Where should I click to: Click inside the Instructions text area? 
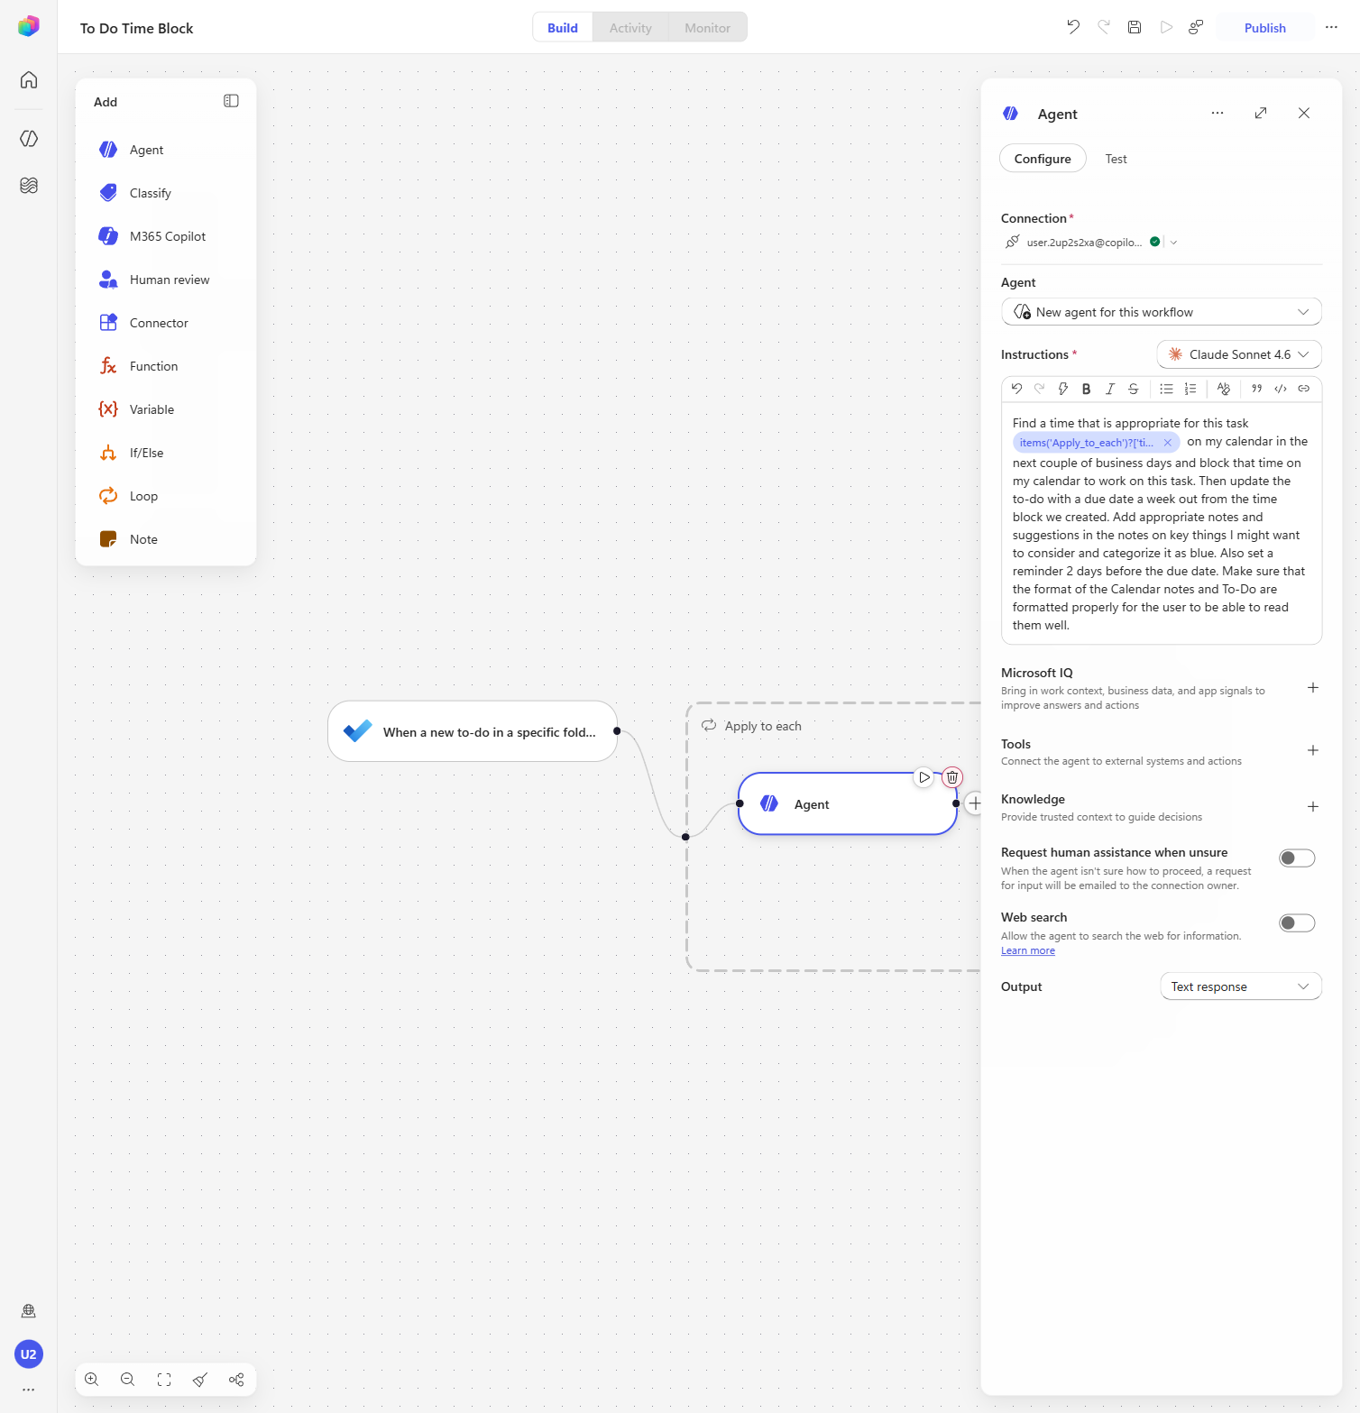[1162, 523]
